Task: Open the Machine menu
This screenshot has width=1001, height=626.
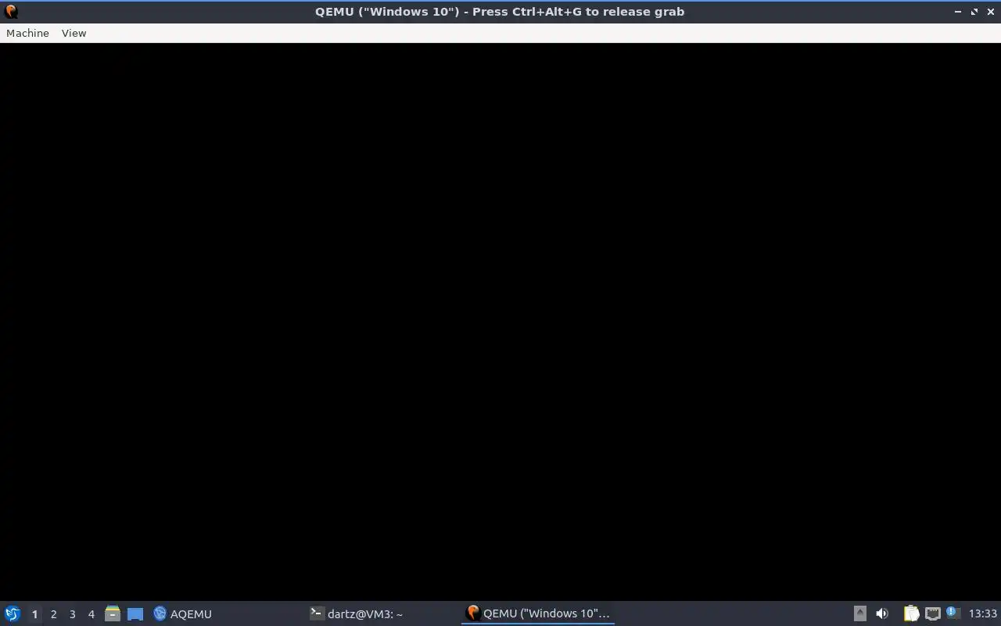Action: pyautogui.click(x=27, y=33)
